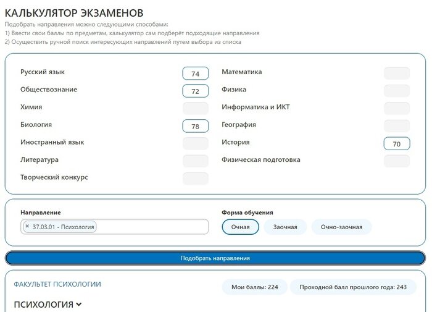
Task: Click the Химия label
Action: click(31, 107)
